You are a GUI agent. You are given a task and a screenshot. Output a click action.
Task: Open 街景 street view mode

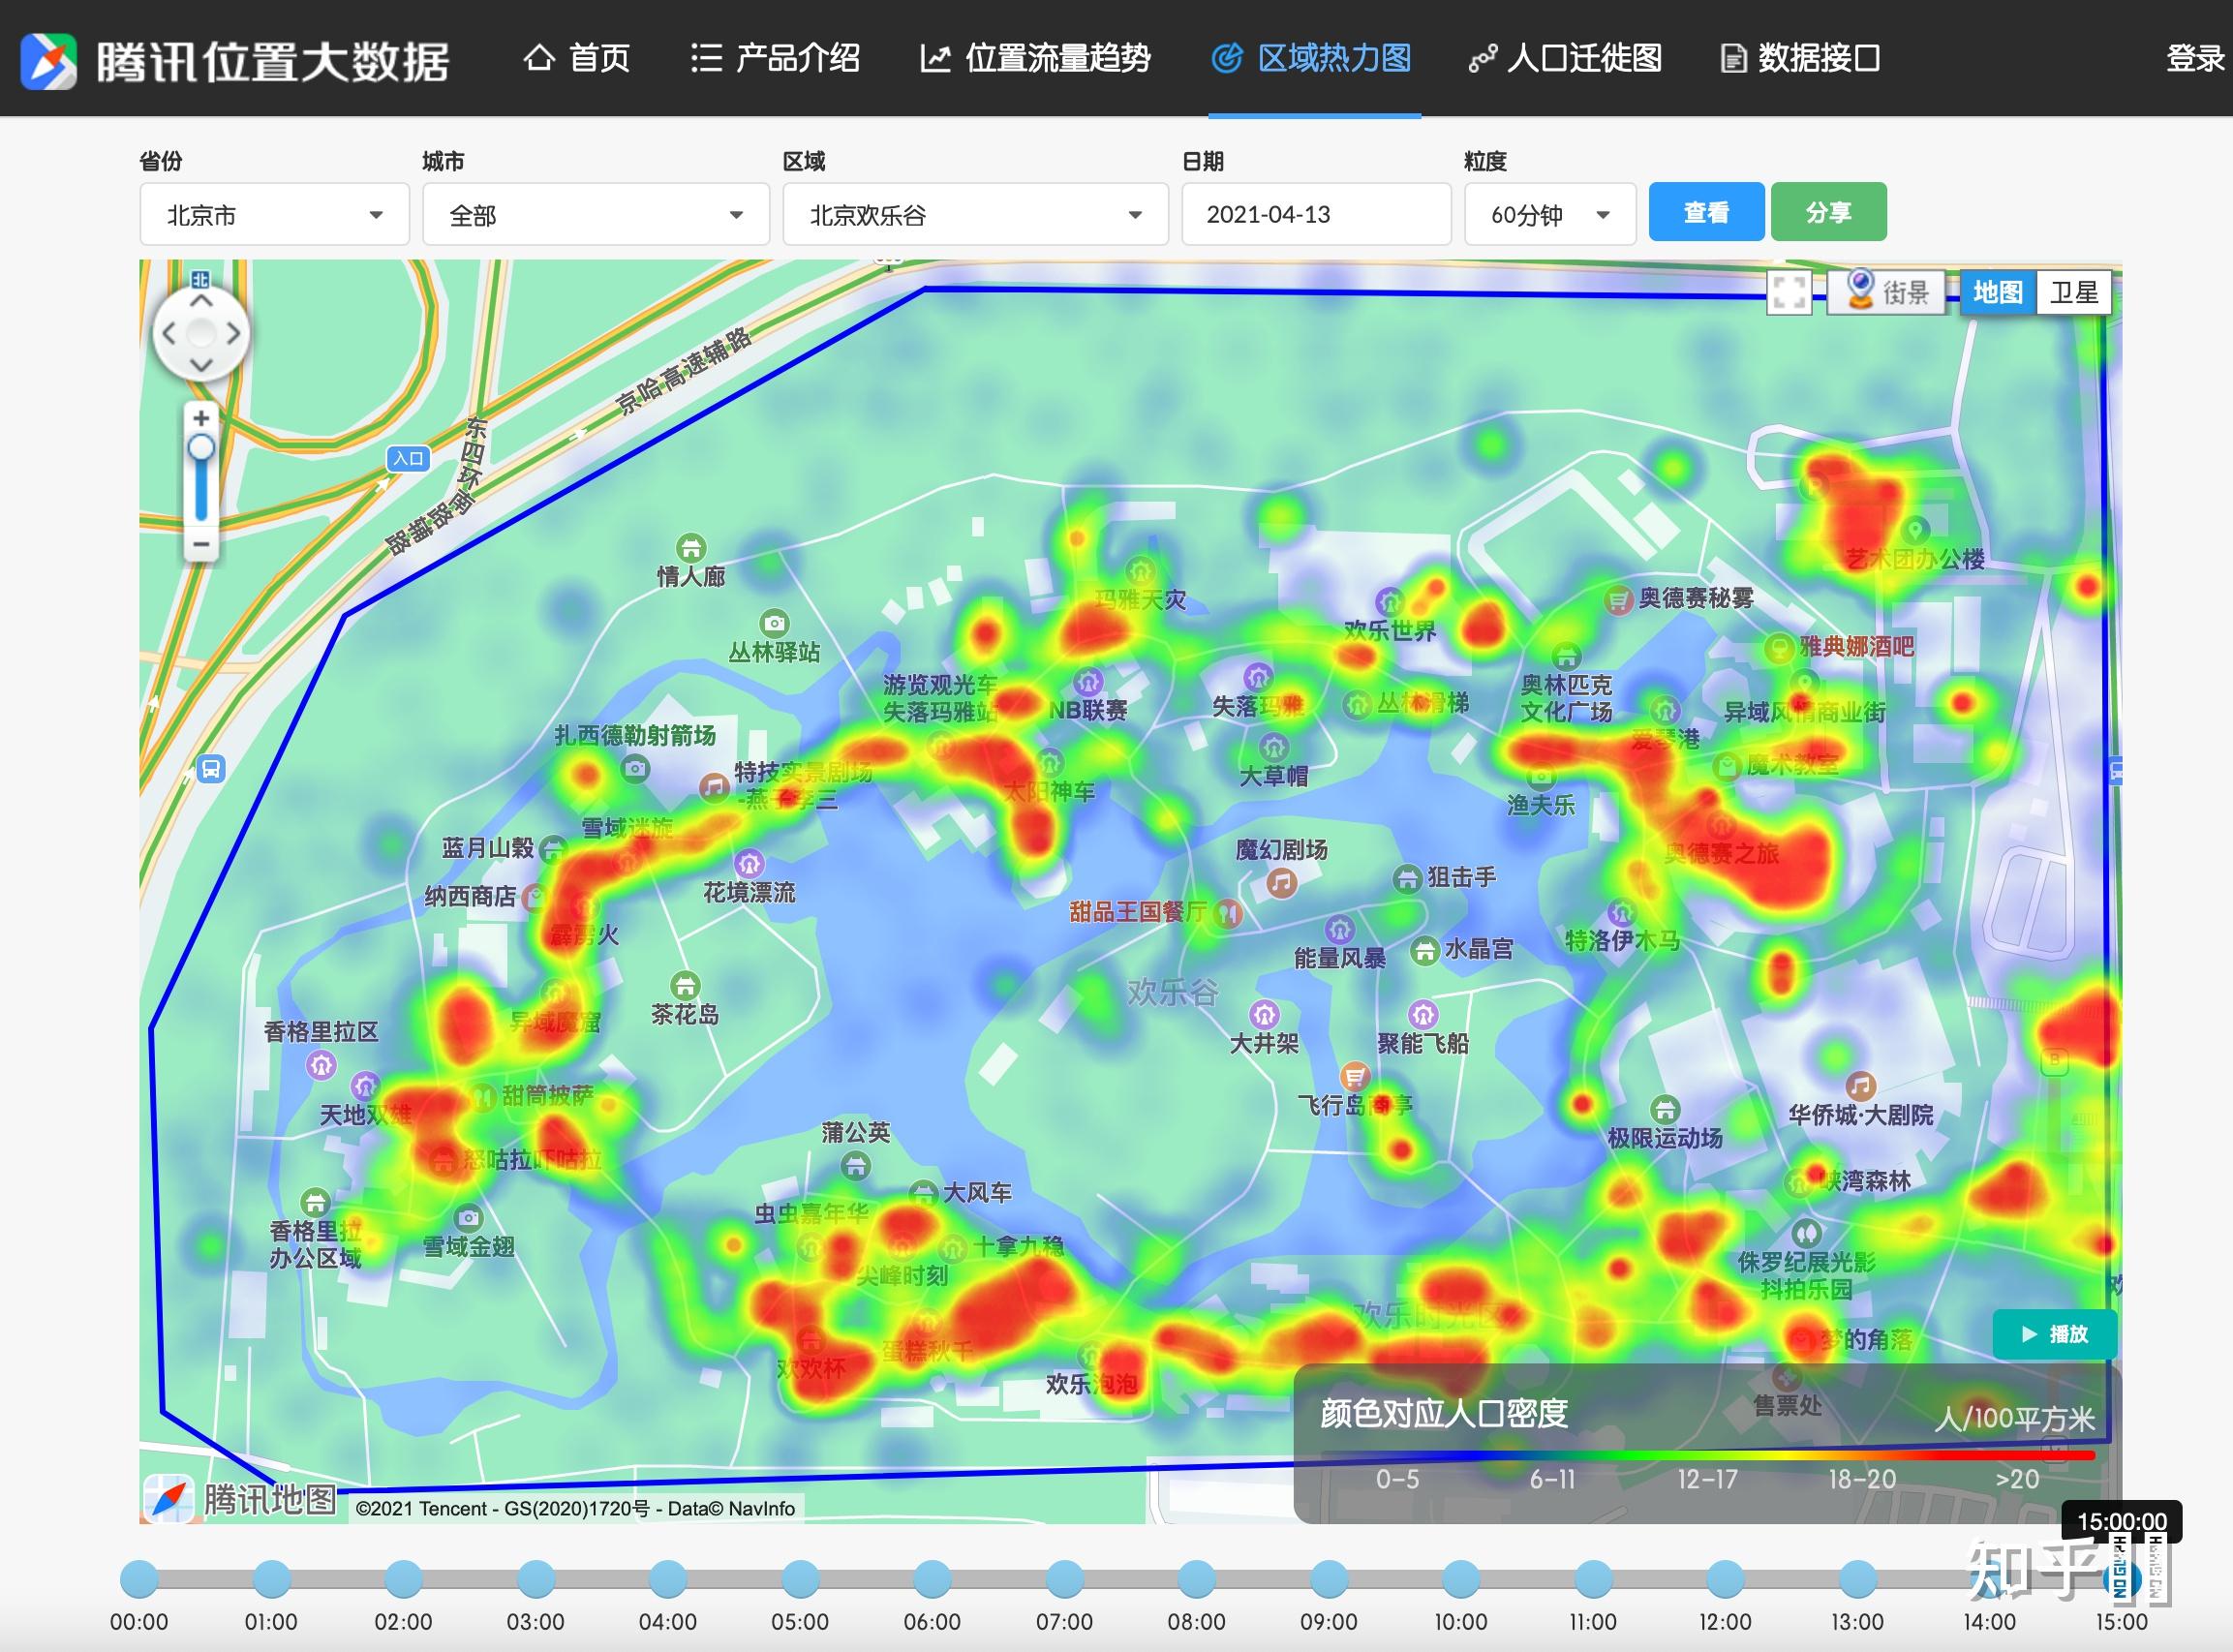pos(1887,292)
